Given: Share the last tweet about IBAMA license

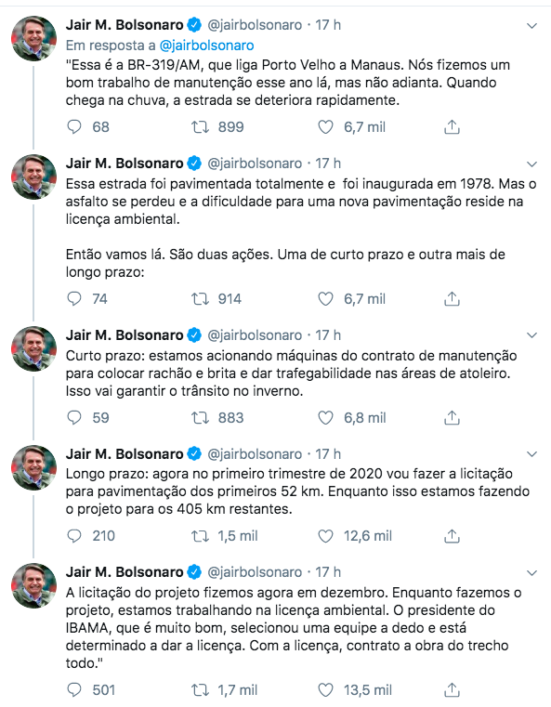Looking at the screenshot, I should (x=452, y=690).
